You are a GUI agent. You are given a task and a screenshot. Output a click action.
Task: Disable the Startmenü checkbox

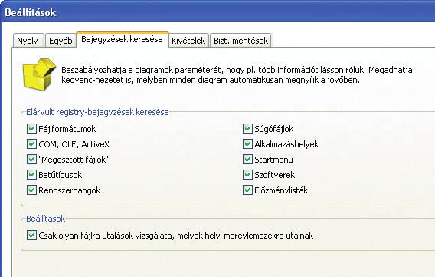coord(247,159)
